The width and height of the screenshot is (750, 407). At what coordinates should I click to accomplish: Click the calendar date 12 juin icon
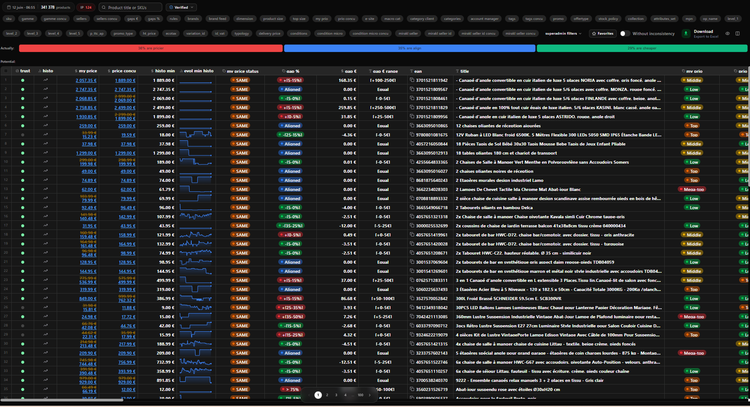click(9, 7)
